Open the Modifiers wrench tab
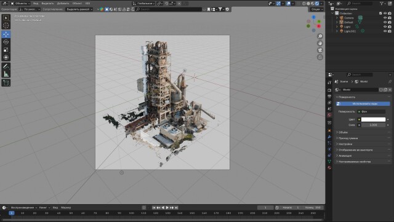Screen dimensions: 394x222 point(329,137)
